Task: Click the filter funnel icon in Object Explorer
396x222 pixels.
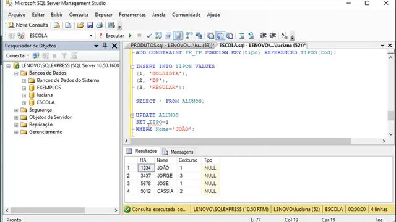Action: point(64,56)
